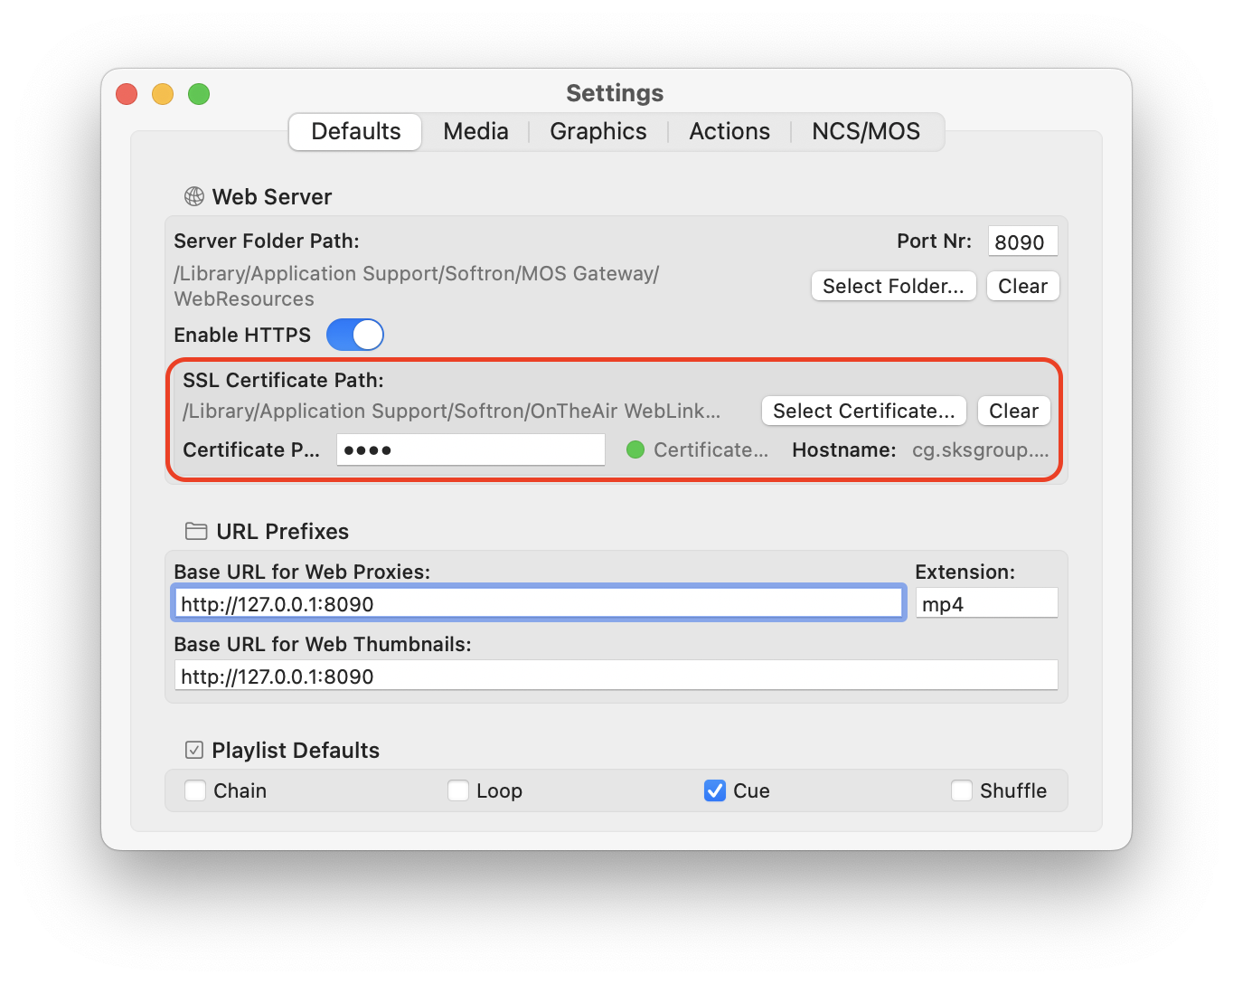Click the SSL certificate path text
Viewport: 1233px width, 984px height.
pos(452,411)
